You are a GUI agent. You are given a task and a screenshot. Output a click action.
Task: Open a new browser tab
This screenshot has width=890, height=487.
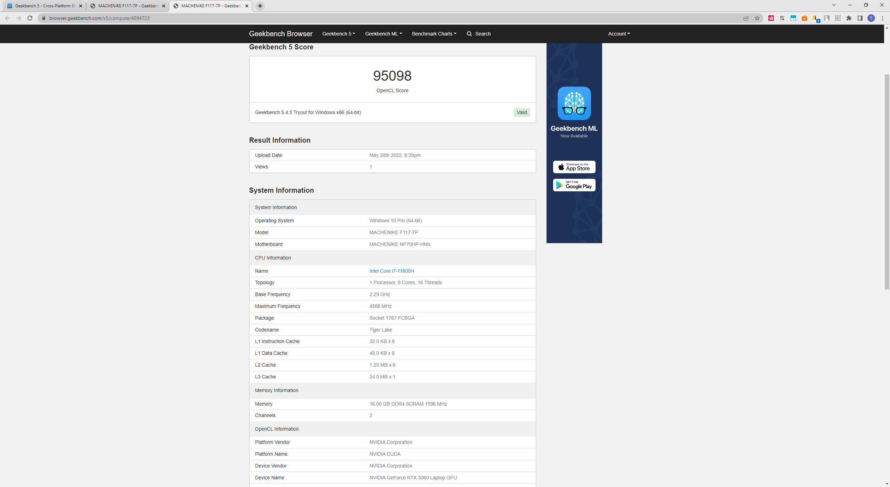click(x=260, y=6)
